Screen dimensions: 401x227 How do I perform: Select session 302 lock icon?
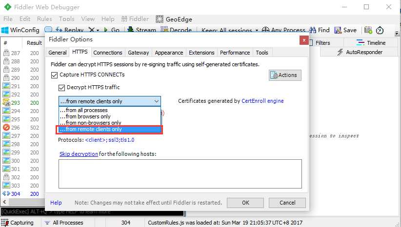[6, 177]
